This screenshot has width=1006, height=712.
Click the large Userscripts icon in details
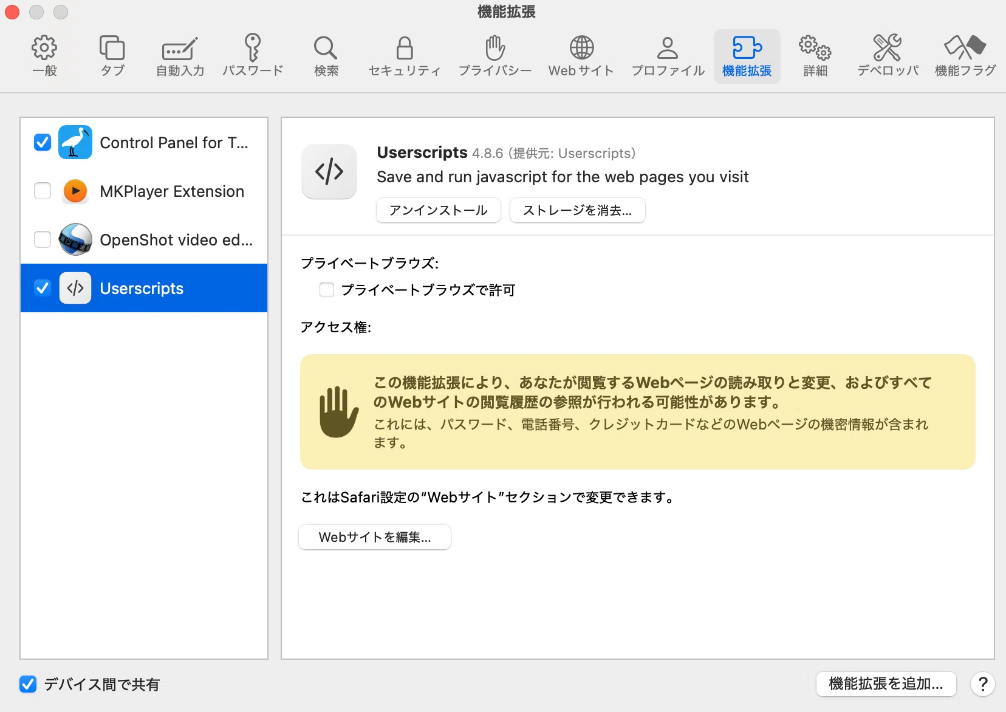(x=329, y=171)
